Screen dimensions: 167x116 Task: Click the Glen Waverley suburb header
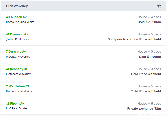point(17,6)
